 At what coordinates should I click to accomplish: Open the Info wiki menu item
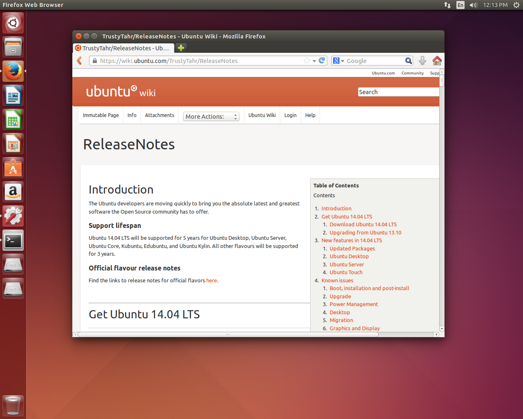(132, 115)
